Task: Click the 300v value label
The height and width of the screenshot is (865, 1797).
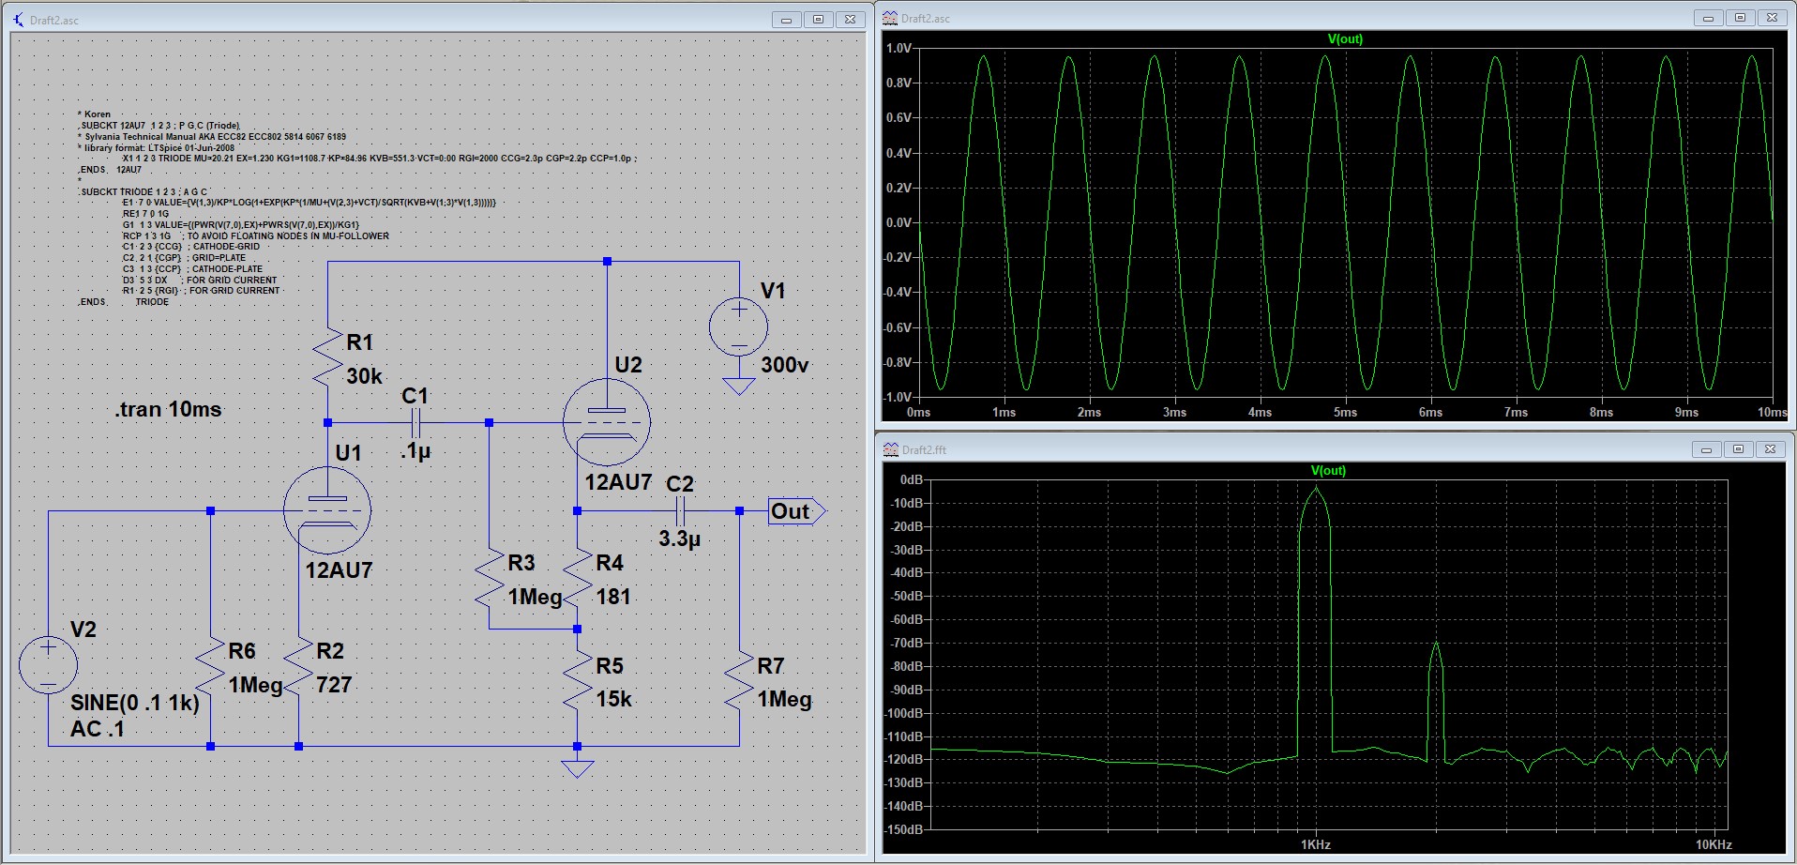Action: click(x=785, y=365)
